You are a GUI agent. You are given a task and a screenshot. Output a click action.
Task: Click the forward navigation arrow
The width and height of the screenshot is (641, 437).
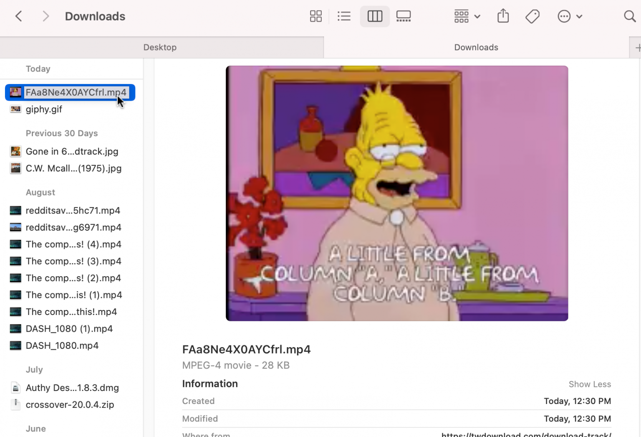46,16
